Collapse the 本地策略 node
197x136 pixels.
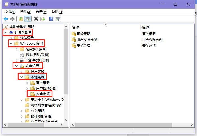pos(22,77)
